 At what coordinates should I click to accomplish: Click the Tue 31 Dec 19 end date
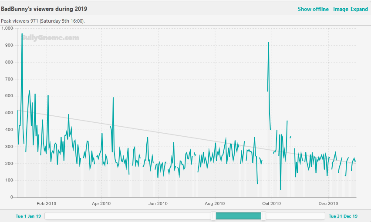343,216
